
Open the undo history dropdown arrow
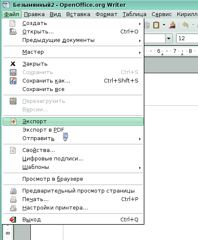click(x=193, y=25)
